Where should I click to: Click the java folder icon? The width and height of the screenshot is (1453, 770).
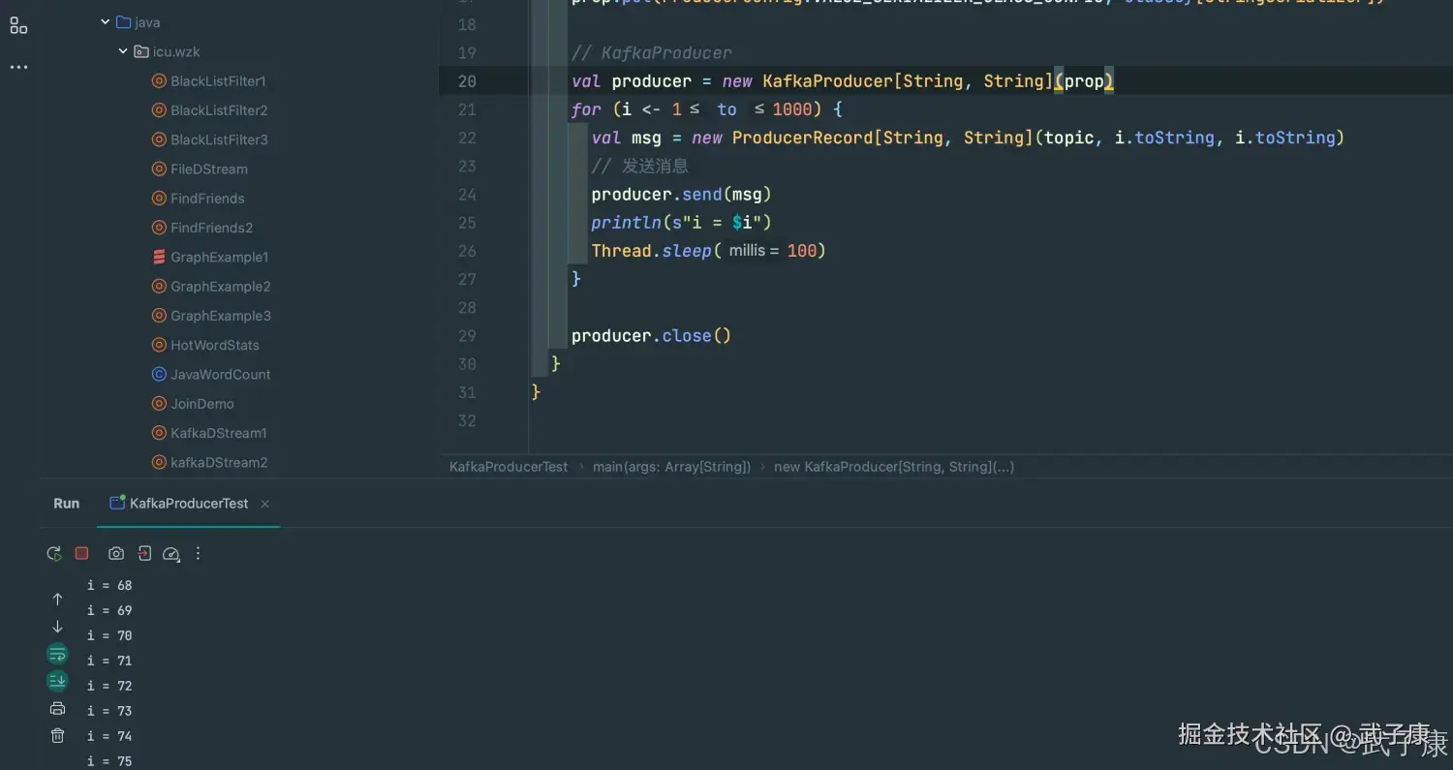123,22
